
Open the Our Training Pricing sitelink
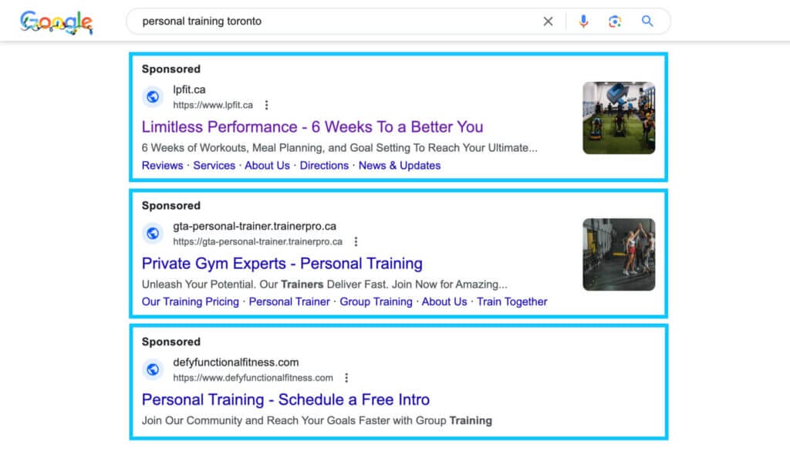pyautogui.click(x=191, y=301)
